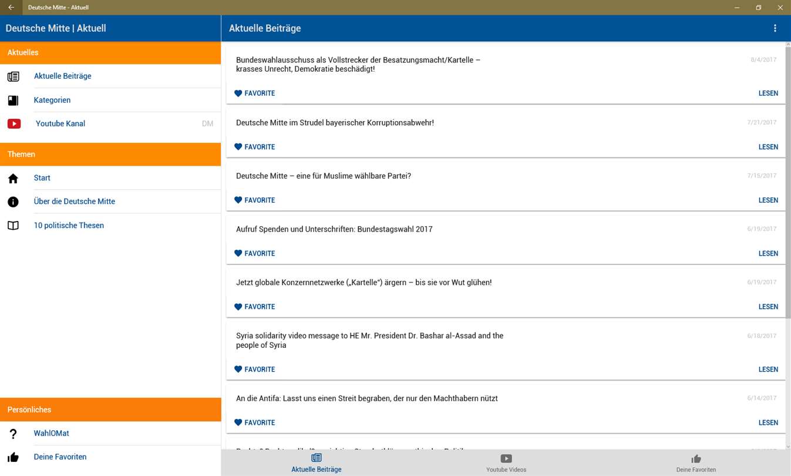Click LESEN on An die Antifa post

coord(768,423)
